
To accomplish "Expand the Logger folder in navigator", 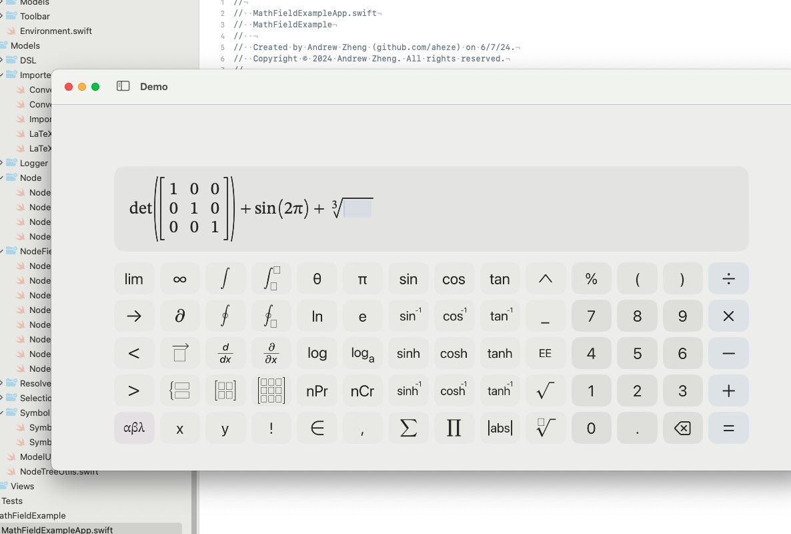I will click(x=1, y=163).
